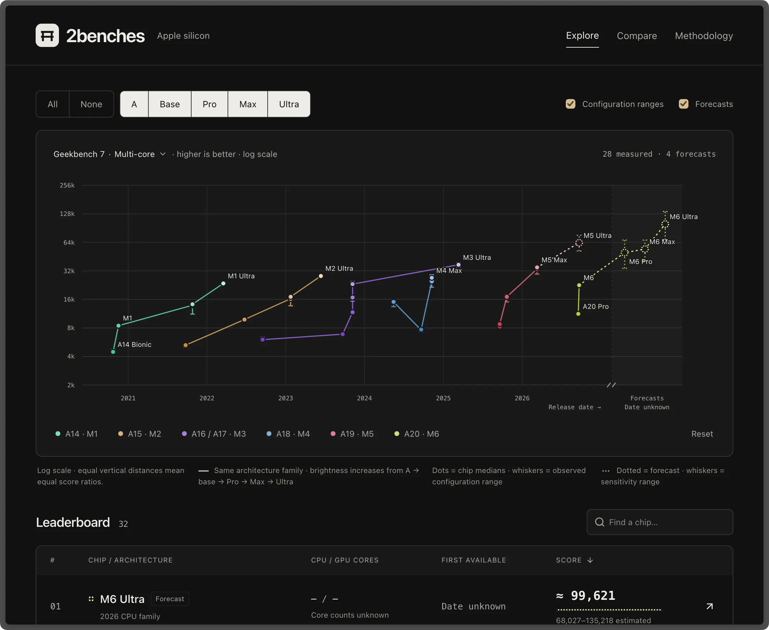This screenshot has height=630, width=769.
Task: Select the M1 Ultra data point
Action: [x=223, y=283]
